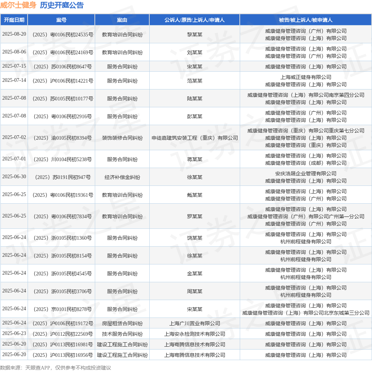
Task: Click date cell 2025-08-20
Action: 14,34
